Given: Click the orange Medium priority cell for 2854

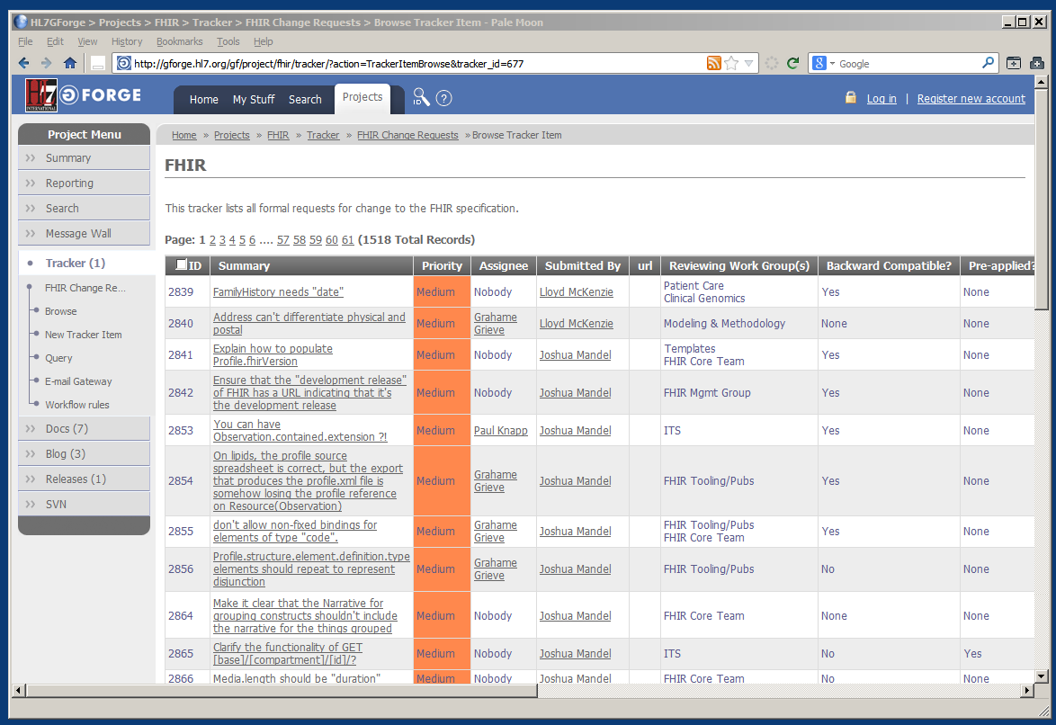Looking at the screenshot, I should pyautogui.click(x=442, y=481).
